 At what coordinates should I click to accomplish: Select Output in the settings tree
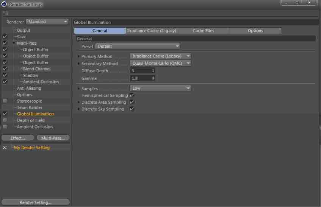(x=23, y=30)
